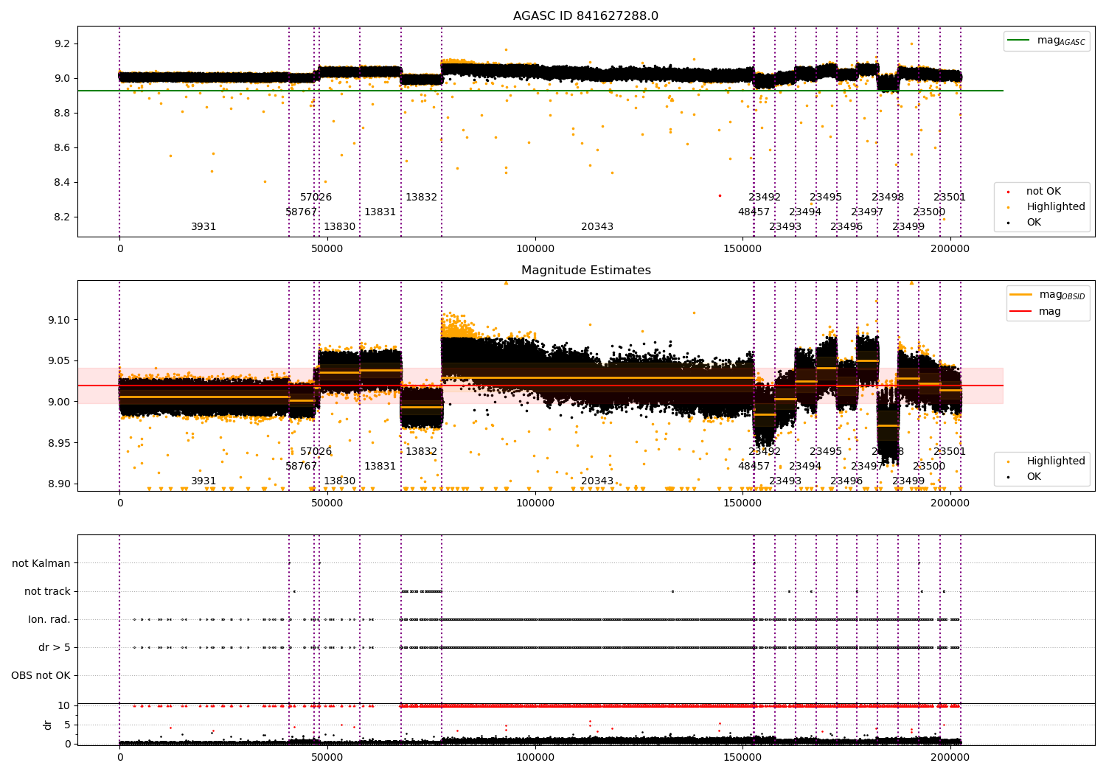1106x774 pixels.
Task: Click the 'Magnitude Estimates' plot title
Action: click(x=585, y=271)
